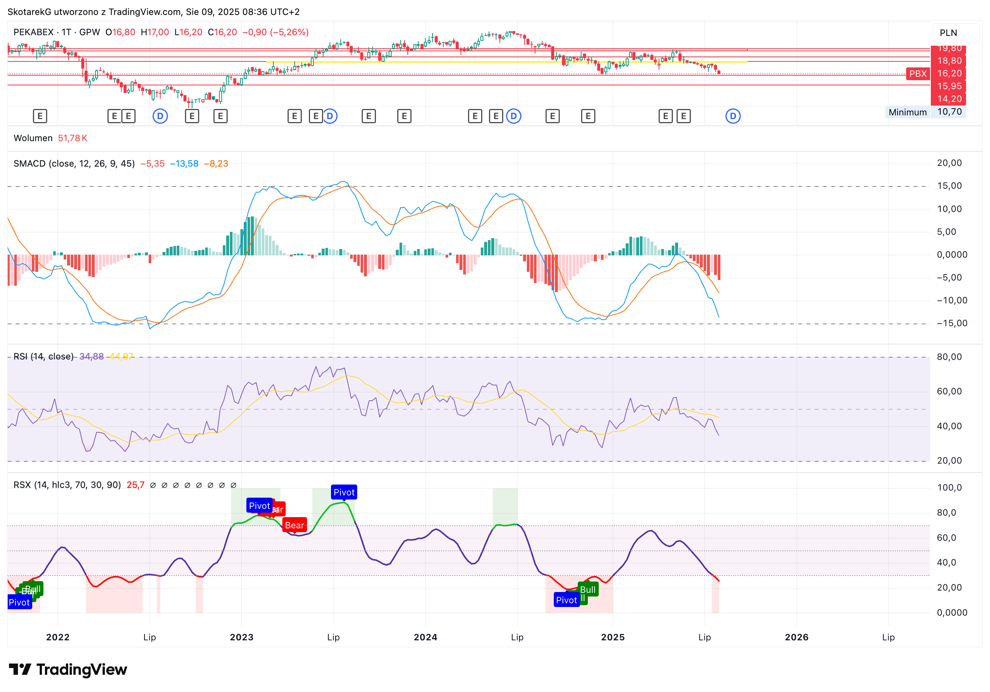Open the D dividend marker from mid-2023

click(330, 116)
